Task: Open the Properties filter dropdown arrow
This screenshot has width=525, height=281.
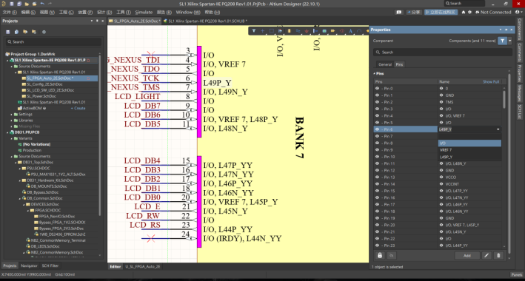Action: click(x=510, y=41)
